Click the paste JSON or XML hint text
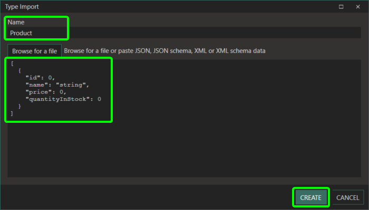The height and width of the screenshot is (210, 369). pyautogui.click(x=164, y=51)
